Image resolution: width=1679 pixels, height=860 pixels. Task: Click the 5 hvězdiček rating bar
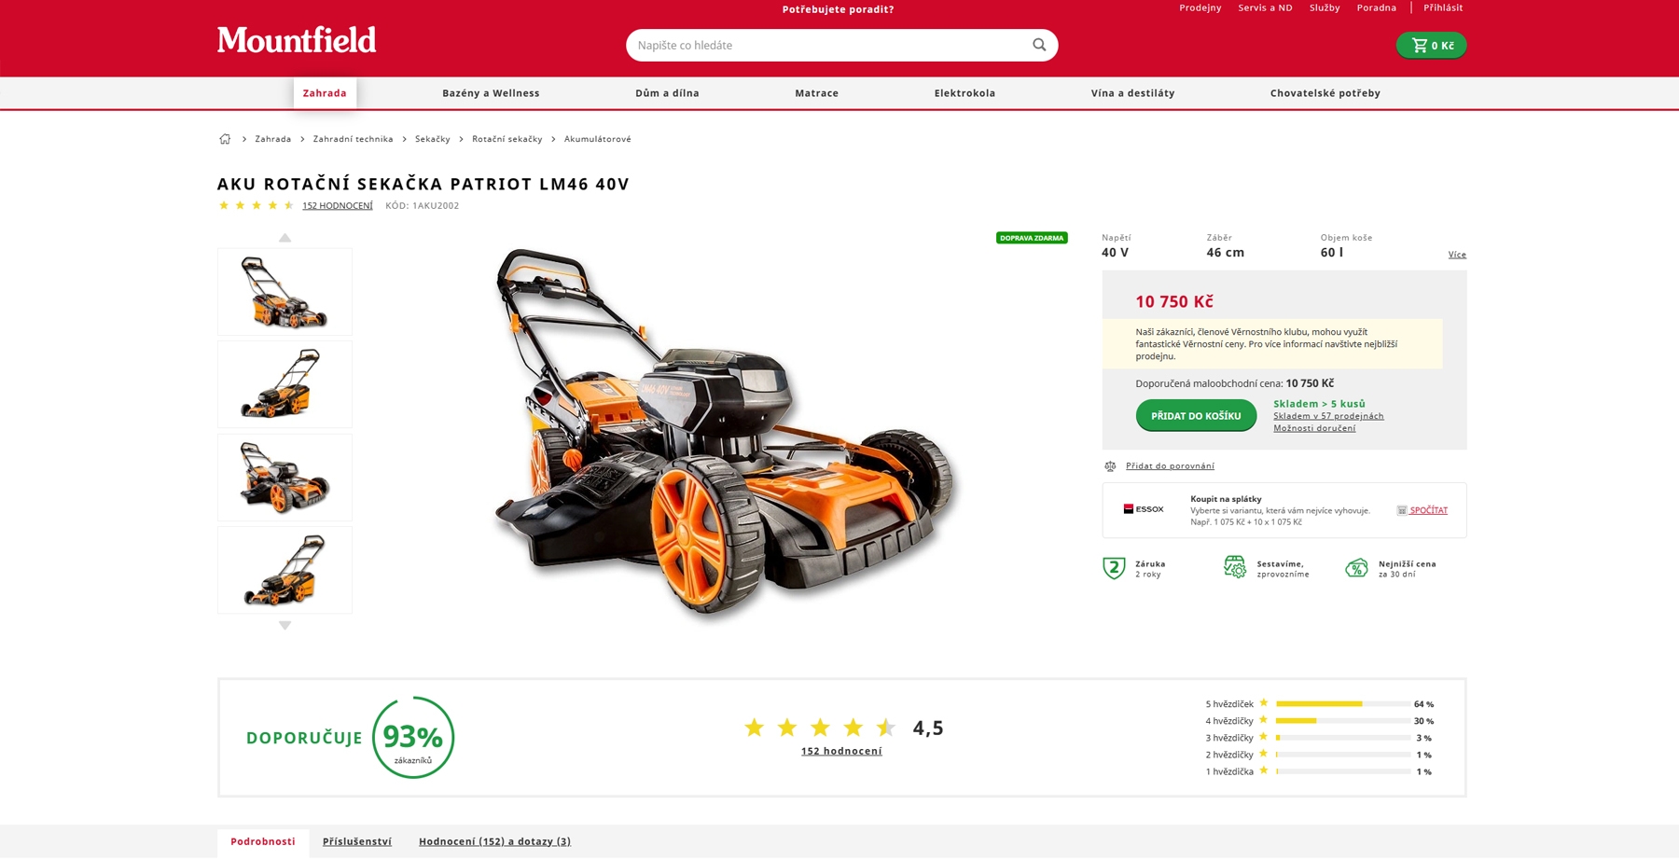tap(1342, 704)
